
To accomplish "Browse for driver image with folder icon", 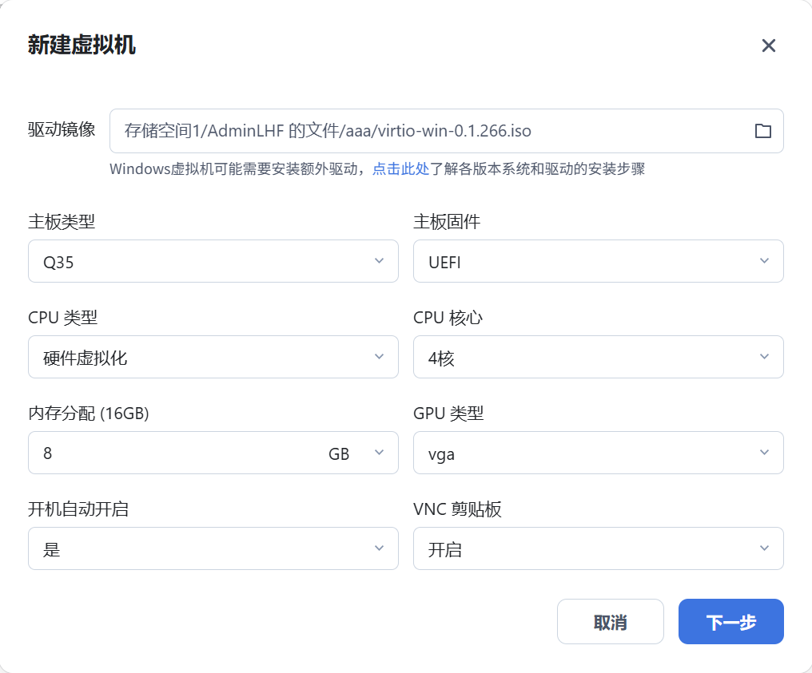I will pos(762,131).
